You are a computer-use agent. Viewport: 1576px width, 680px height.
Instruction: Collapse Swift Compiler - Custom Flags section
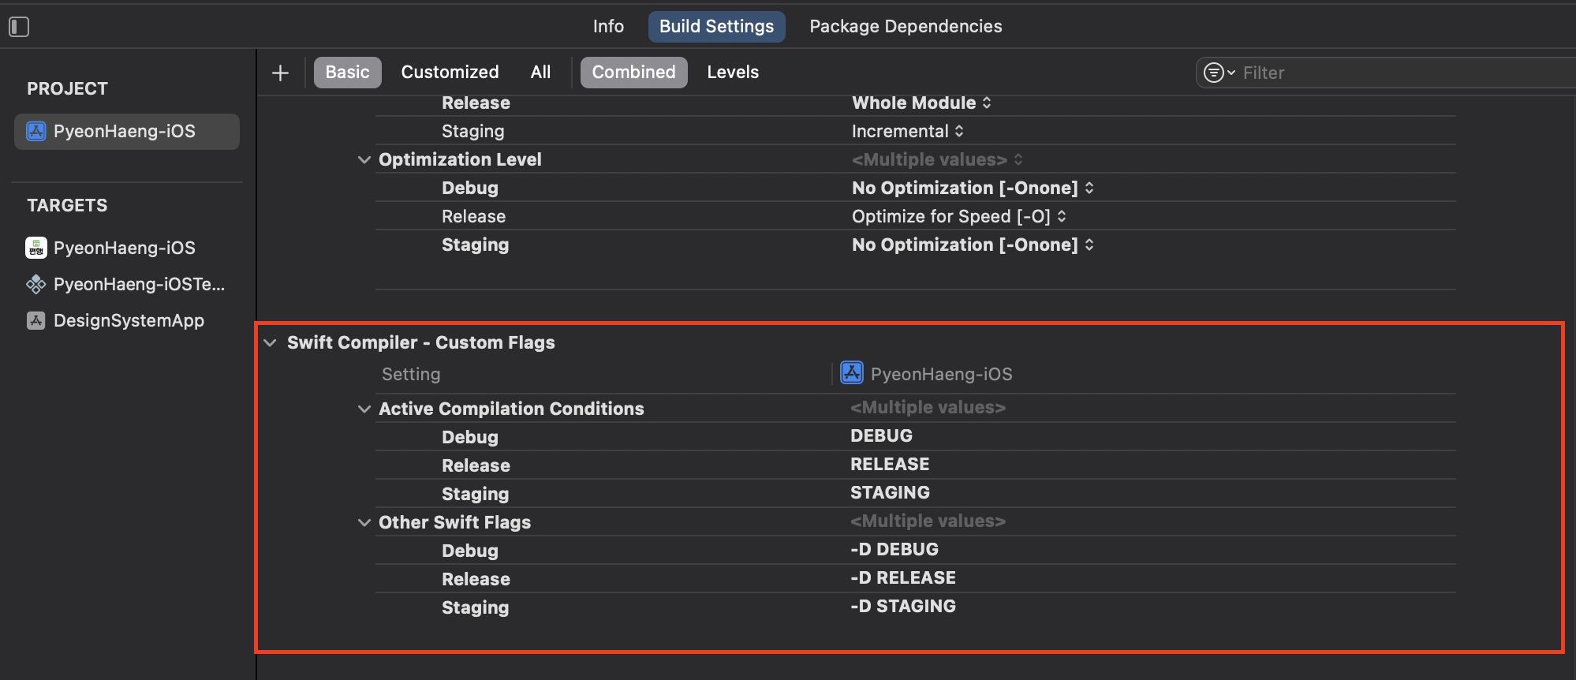tap(271, 342)
